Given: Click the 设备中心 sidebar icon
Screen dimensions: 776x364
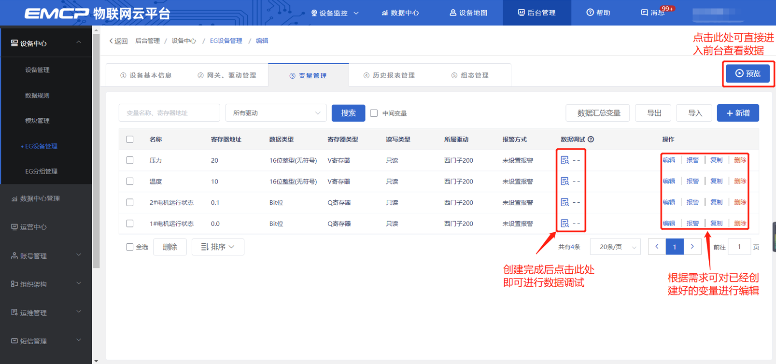Looking at the screenshot, I should [14, 43].
